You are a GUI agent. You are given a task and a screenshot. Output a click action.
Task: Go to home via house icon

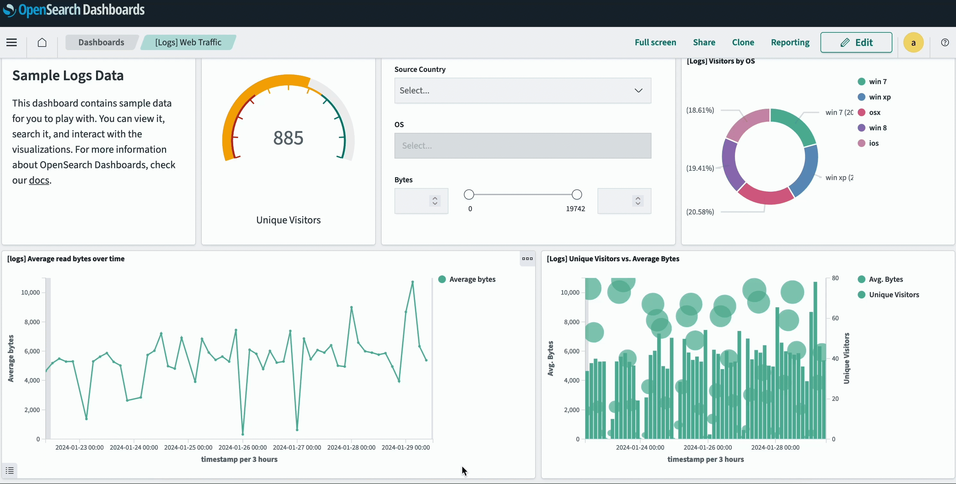(x=42, y=42)
